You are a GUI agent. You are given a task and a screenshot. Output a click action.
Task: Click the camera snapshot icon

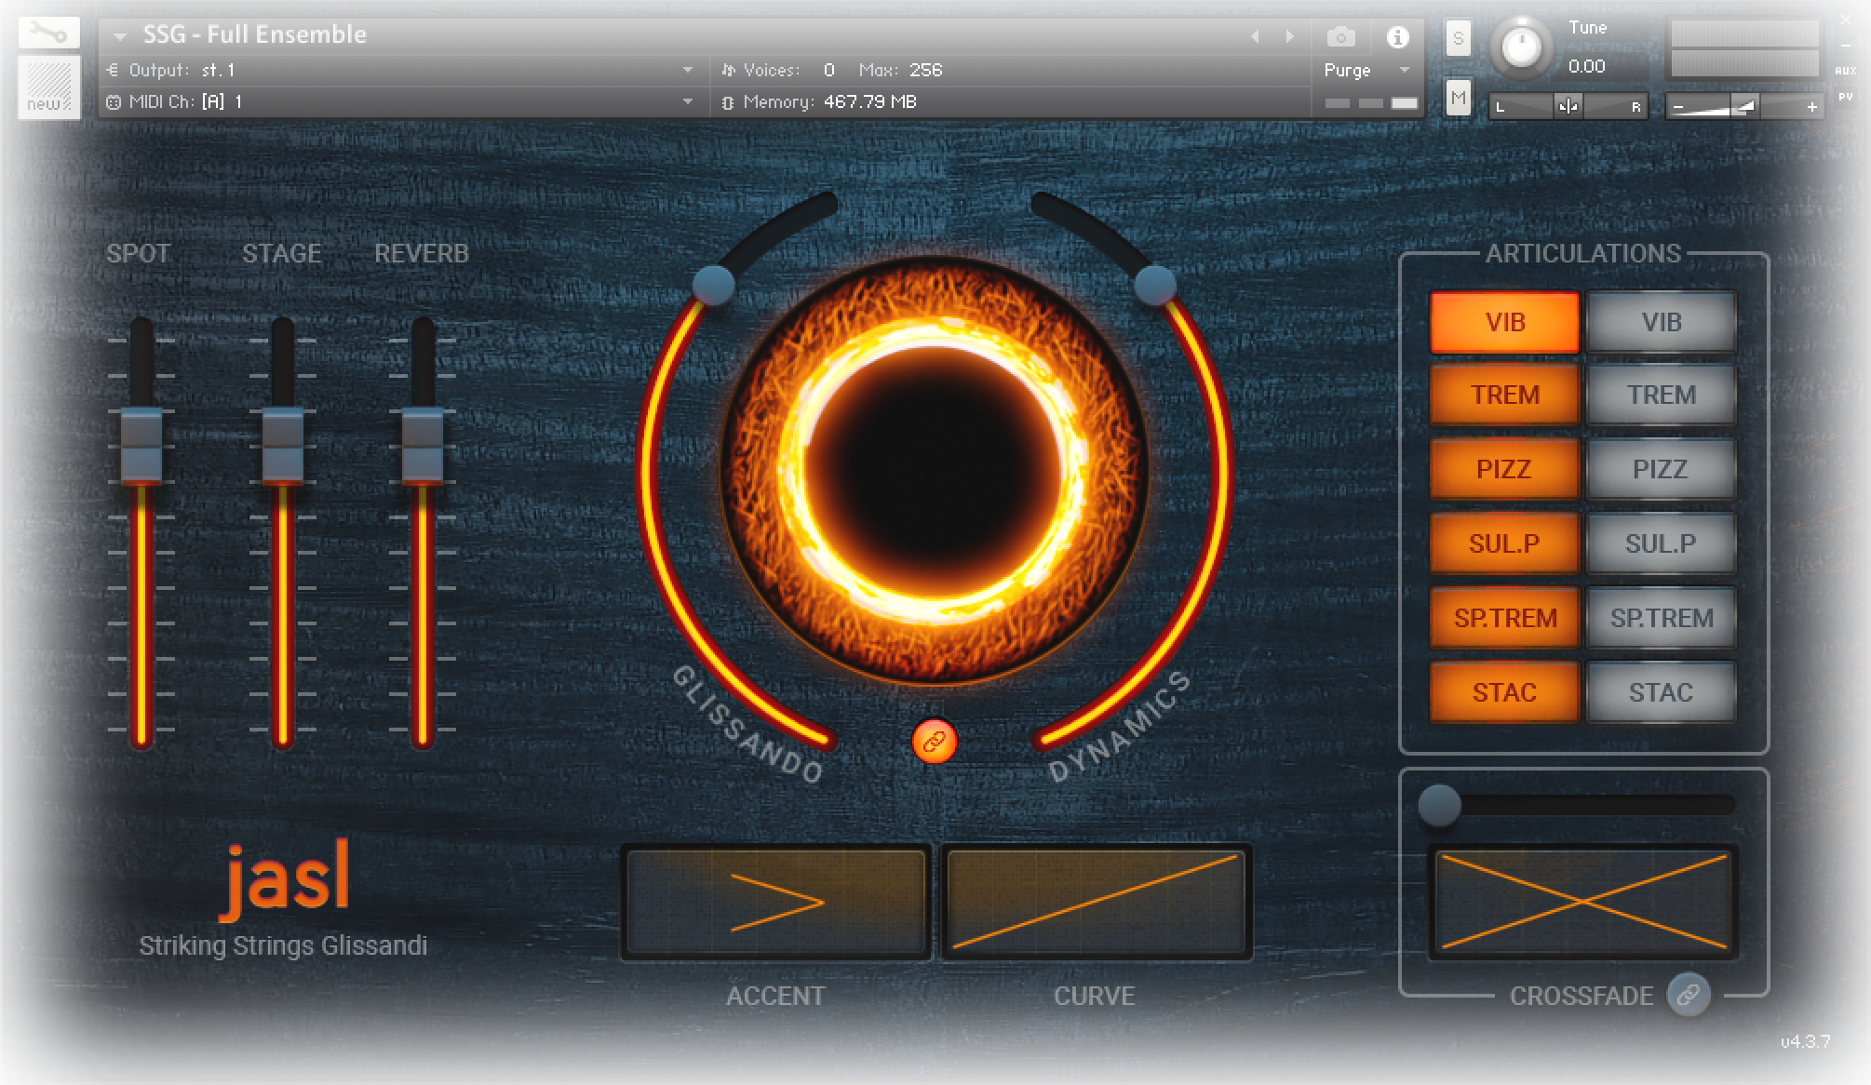pos(1340,37)
